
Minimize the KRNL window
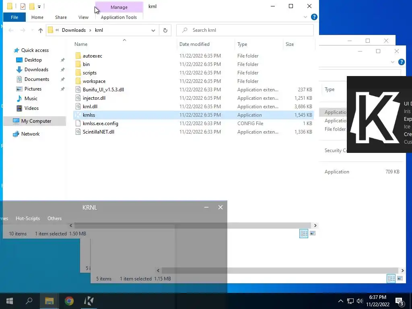(206, 207)
